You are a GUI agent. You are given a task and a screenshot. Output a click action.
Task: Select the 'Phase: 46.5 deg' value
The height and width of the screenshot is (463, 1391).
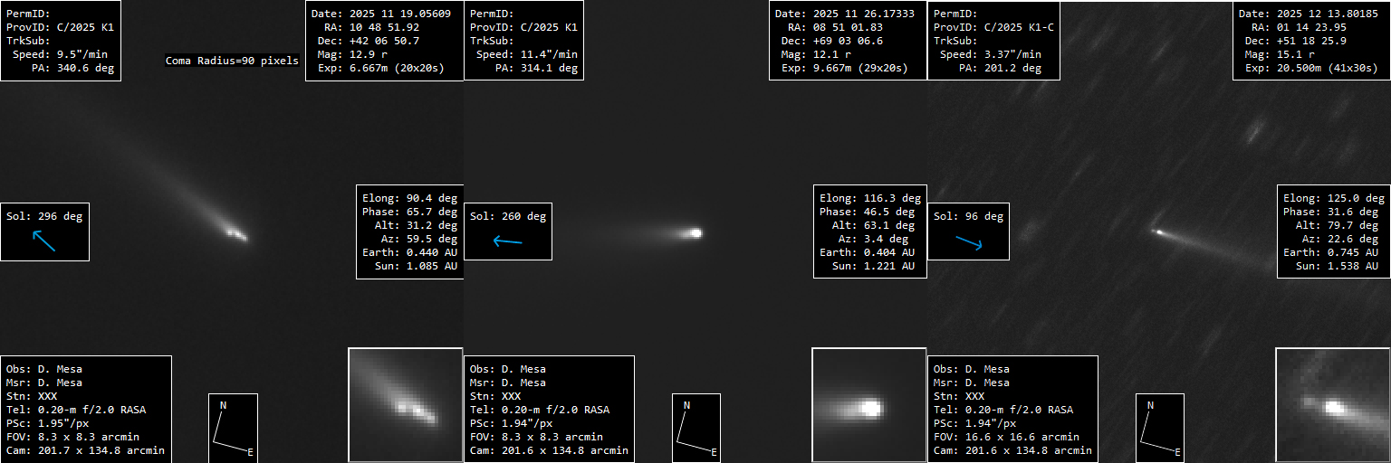(x=870, y=212)
